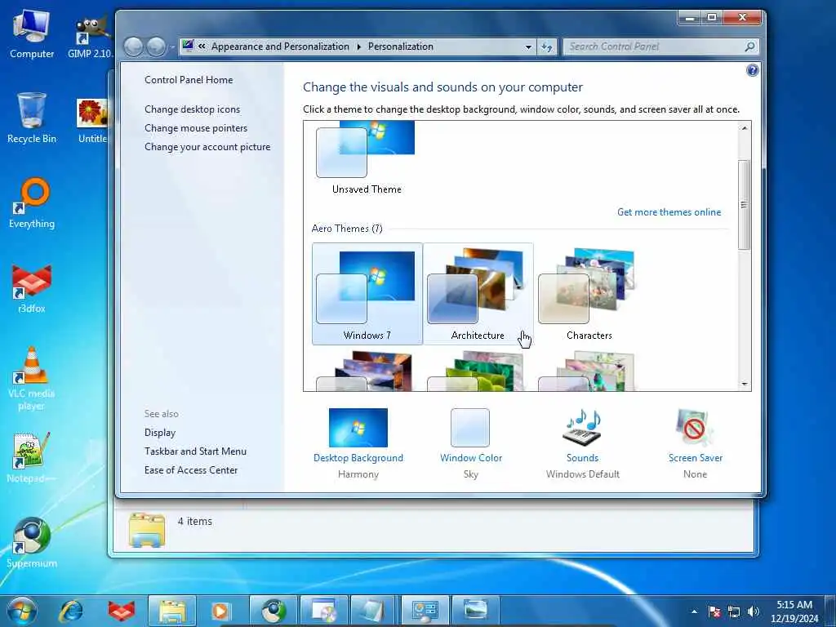Click the address bar refresh button

[546, 47]
